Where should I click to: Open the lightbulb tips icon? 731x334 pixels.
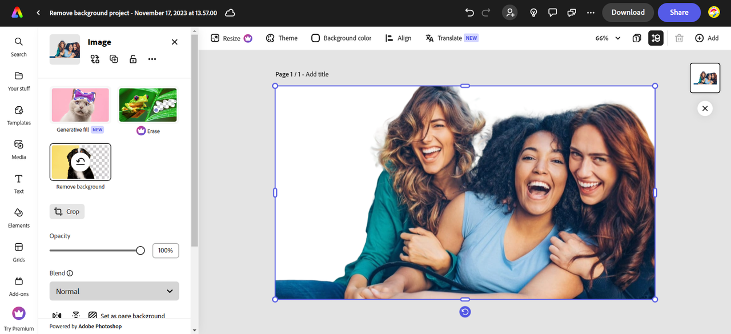tap(533, 13)
